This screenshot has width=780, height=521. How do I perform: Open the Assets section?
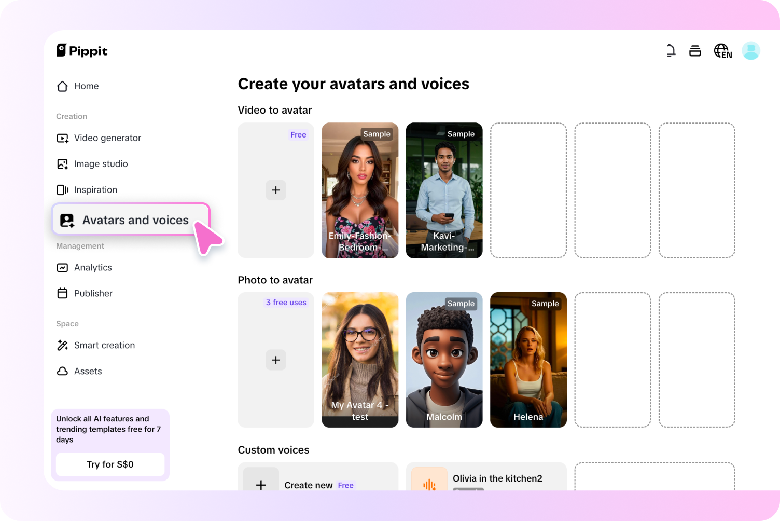click(x=88, y=371)
